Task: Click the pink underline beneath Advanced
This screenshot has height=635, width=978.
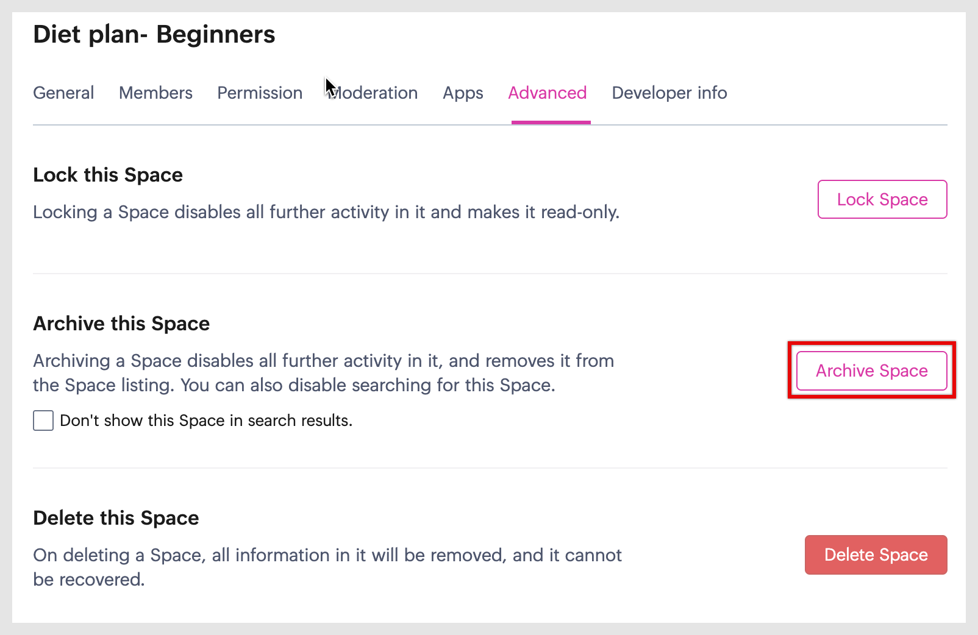Action: coord(551,122)
